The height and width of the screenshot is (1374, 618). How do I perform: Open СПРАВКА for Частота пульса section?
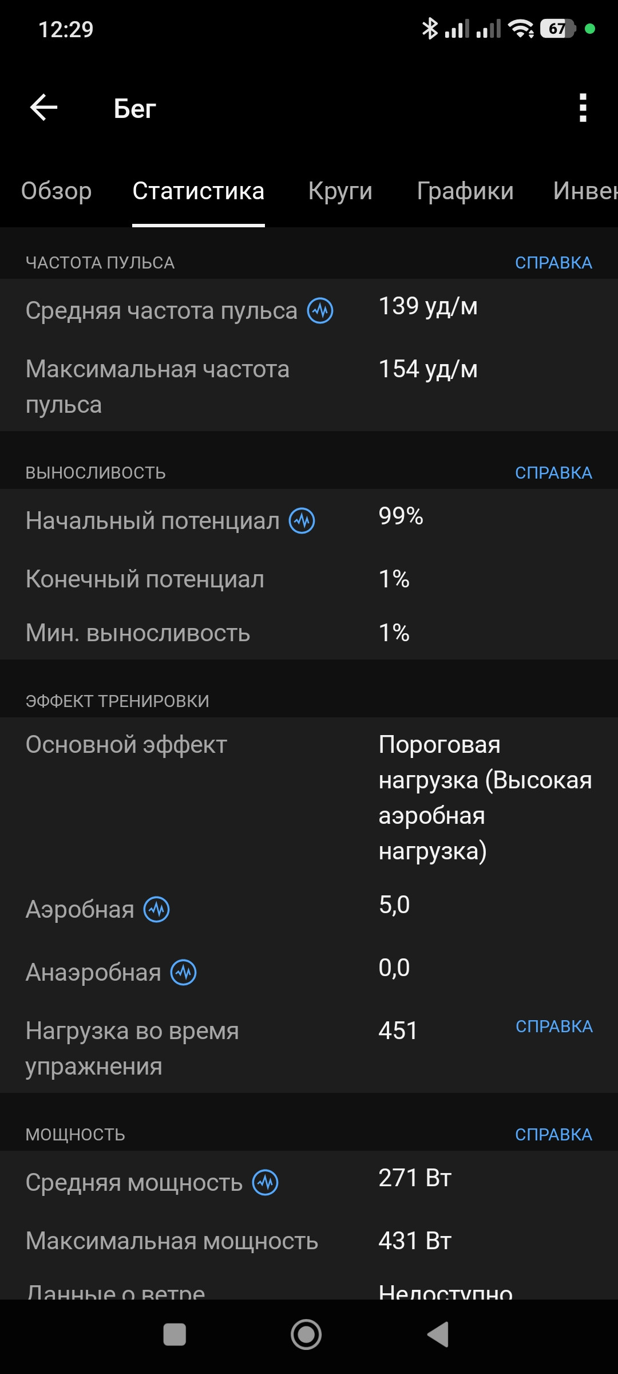pyautogui.click(x=553, y=263)
